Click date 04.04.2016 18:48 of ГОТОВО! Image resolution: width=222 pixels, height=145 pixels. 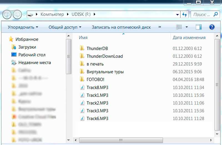188,79
